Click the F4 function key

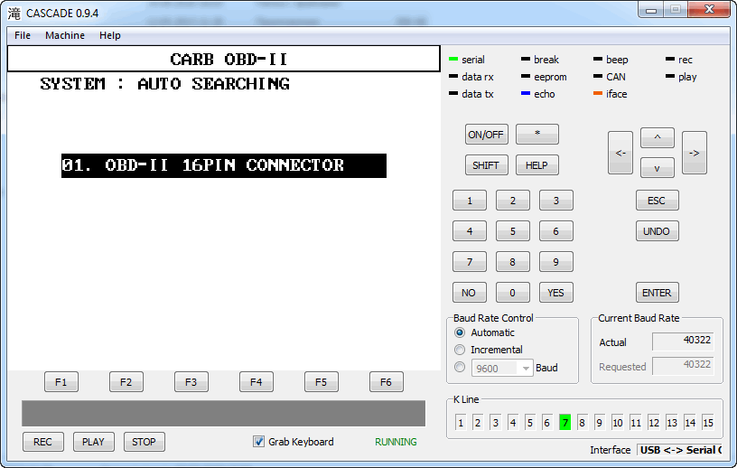[257, 382]
